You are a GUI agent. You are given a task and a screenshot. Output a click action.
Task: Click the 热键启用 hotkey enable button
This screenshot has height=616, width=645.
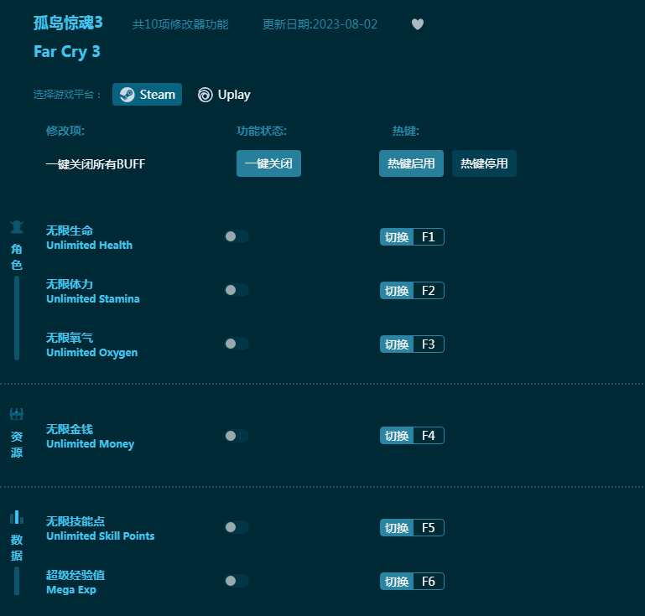tap(411, 163)
